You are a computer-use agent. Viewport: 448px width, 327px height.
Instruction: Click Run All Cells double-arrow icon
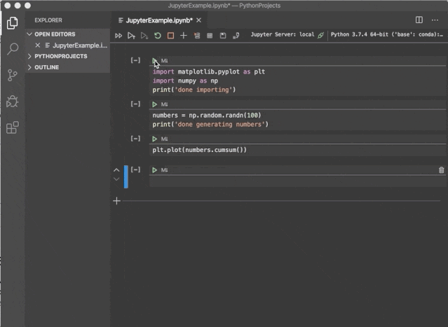point(118,35)
